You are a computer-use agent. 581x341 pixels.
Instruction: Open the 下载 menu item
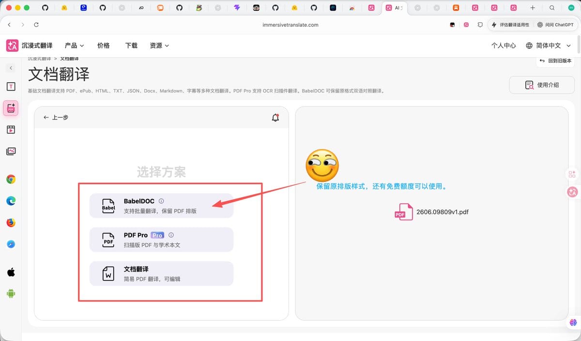click(131, 45)
